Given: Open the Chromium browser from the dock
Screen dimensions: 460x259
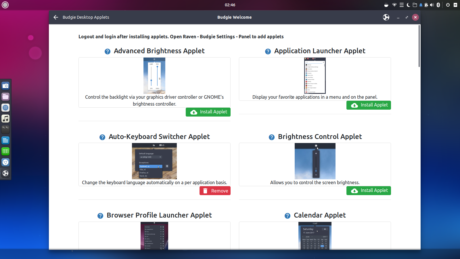Looking at the screenshot, I should (5, 162).
